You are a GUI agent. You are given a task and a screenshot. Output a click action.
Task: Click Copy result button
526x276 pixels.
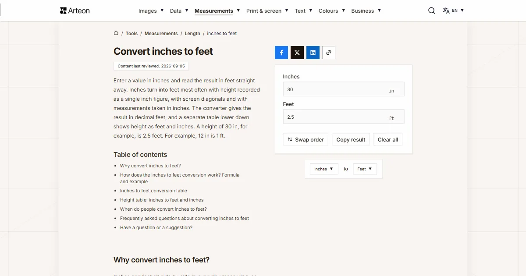pyautogui.click(x=351, y=139)
